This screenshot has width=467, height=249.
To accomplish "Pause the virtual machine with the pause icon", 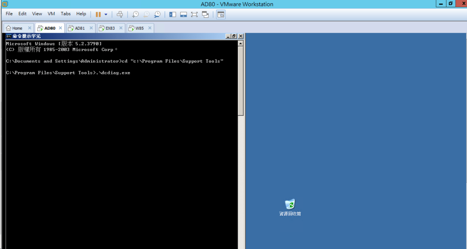I will click(98, 14).
